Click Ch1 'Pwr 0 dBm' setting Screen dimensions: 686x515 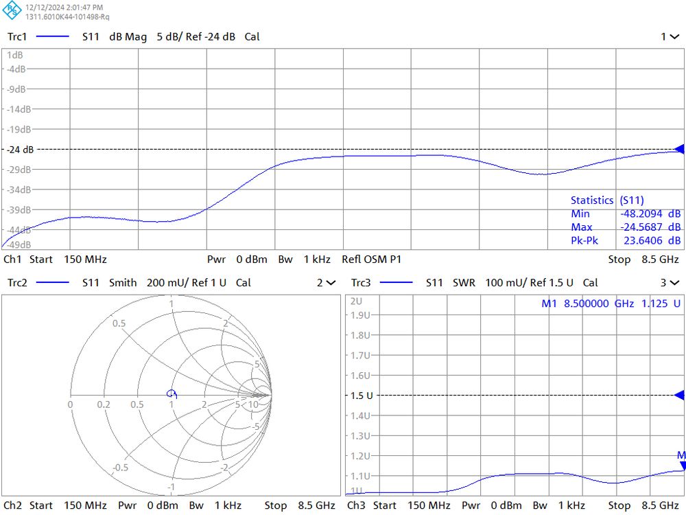(237, 260)
